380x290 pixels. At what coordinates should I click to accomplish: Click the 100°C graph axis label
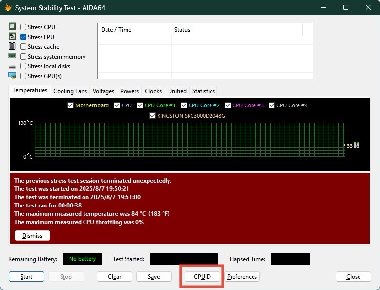coord(25,123)
